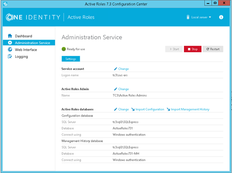Screen dimensions: 232x173
Task: Click the Dashboard home icon
Action: [x=10, y=36]
